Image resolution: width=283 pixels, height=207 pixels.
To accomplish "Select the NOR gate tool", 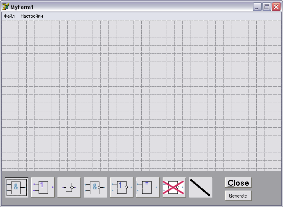I will point(122,188).
